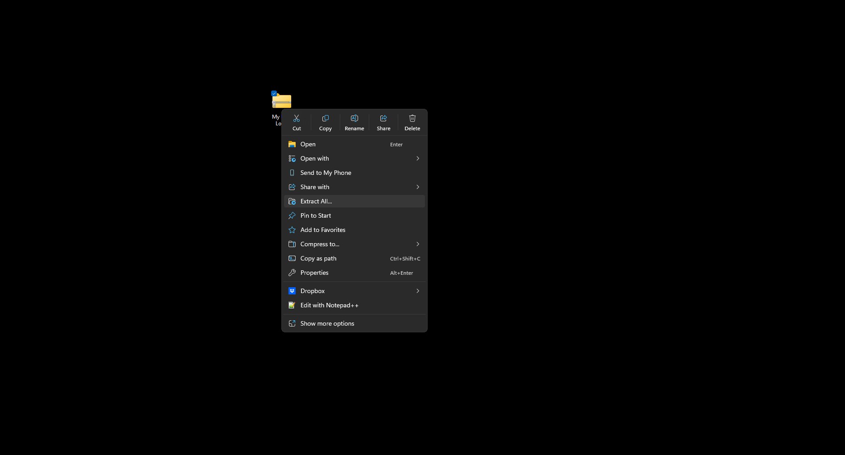Screen dimensions: 845x455
Task: Expand the Dropbox submenu arrow
Action: [x=417, y=290]
